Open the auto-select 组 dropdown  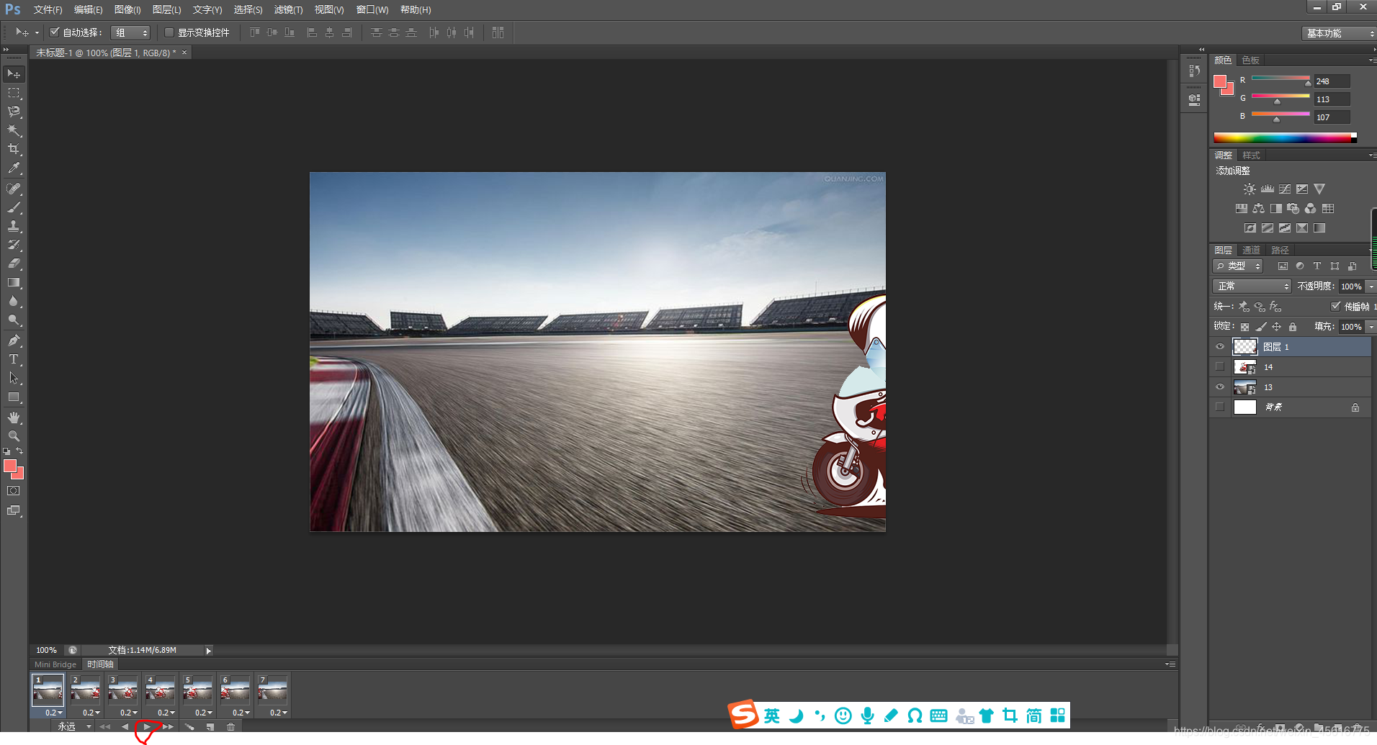tap(130, 32)
